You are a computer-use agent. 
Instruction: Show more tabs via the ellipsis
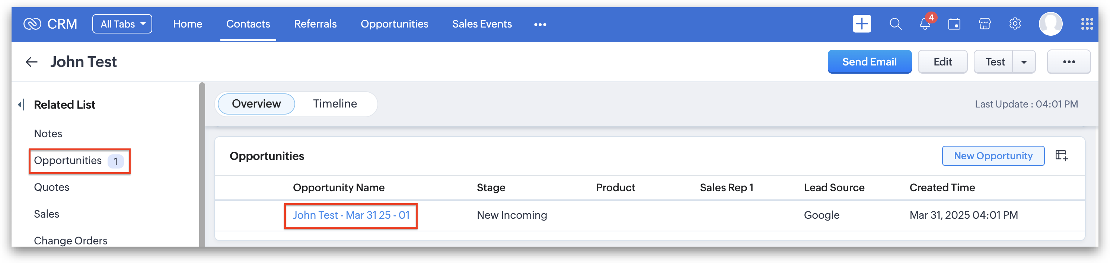coord(540,25)
